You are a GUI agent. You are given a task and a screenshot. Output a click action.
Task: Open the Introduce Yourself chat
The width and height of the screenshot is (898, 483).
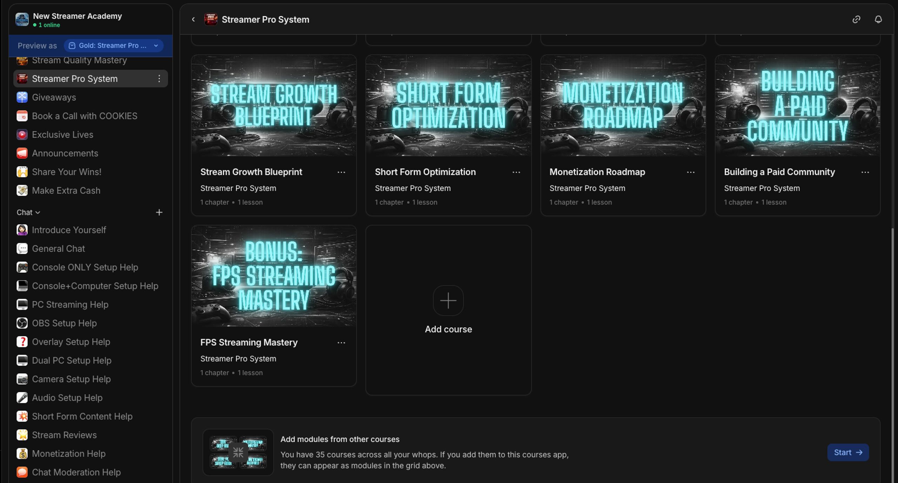tap(91, 230)
